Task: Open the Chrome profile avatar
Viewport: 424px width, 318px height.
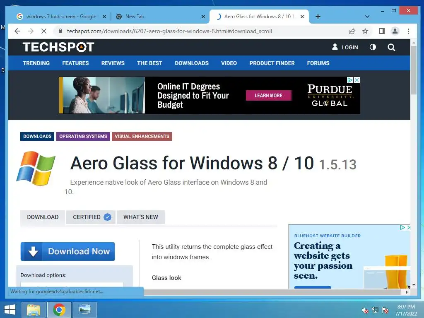Action: click(395, 31)
